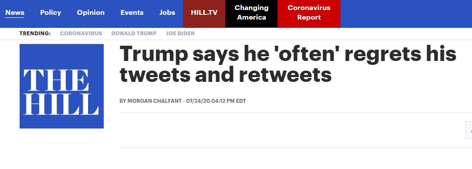Click the blank share bar beneath the byline
The height and width of the screenshot is (169, 472).
pyautogui.click(x=292, y=130)
